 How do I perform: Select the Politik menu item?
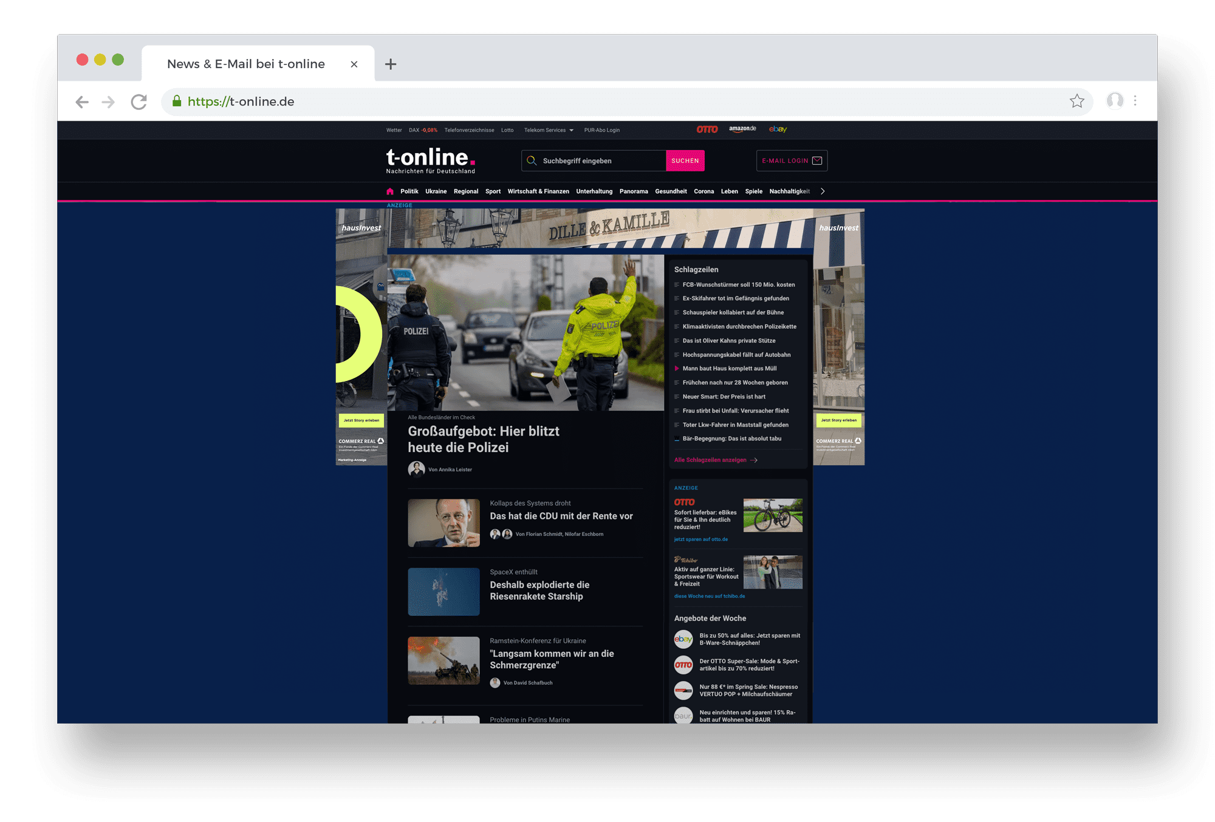pyautogui.click(x=409, y=191)
